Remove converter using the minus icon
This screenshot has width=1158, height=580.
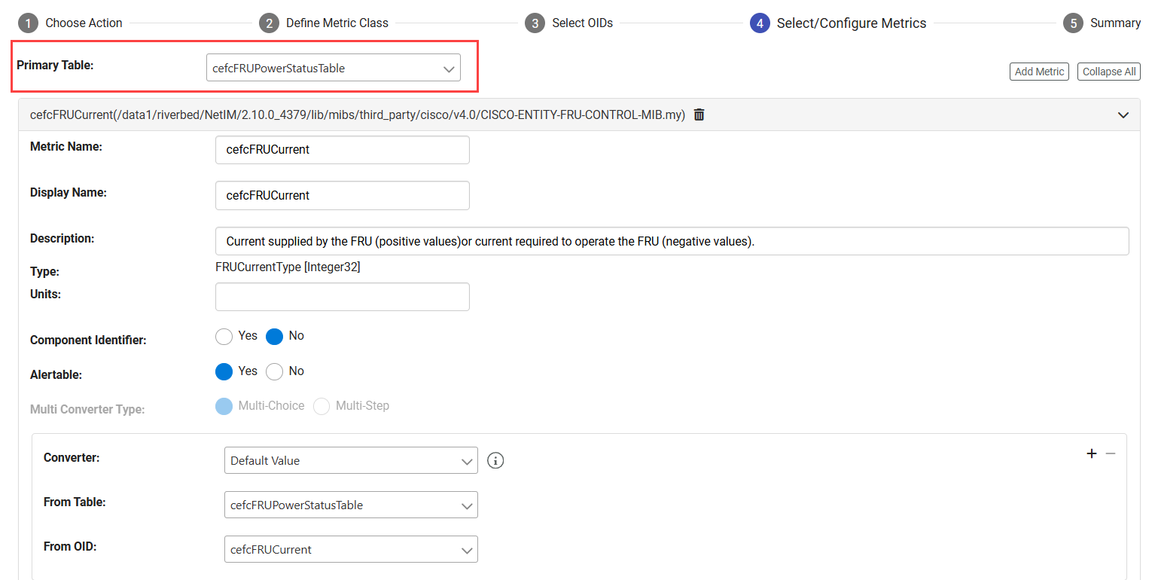pyautogui.click(x=1110, y=453)
